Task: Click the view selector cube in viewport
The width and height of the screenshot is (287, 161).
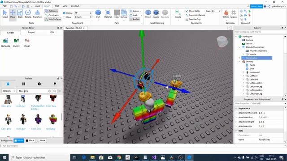Action: pos(222,42)
